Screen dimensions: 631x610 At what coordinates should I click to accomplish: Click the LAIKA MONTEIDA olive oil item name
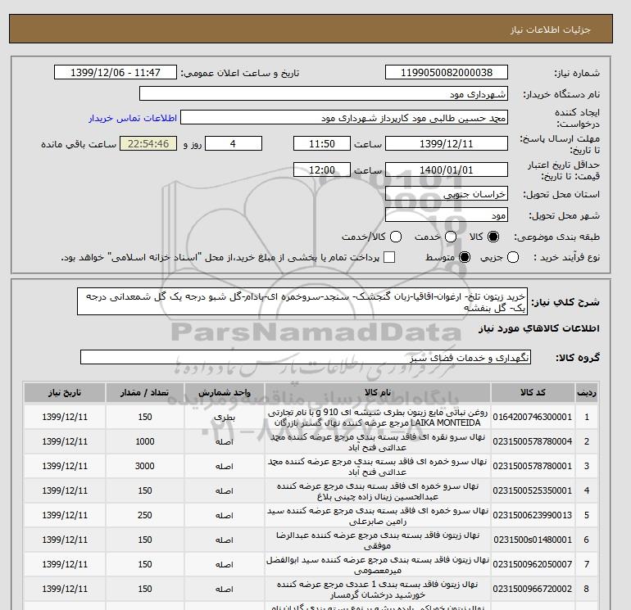tap(378, 418)
